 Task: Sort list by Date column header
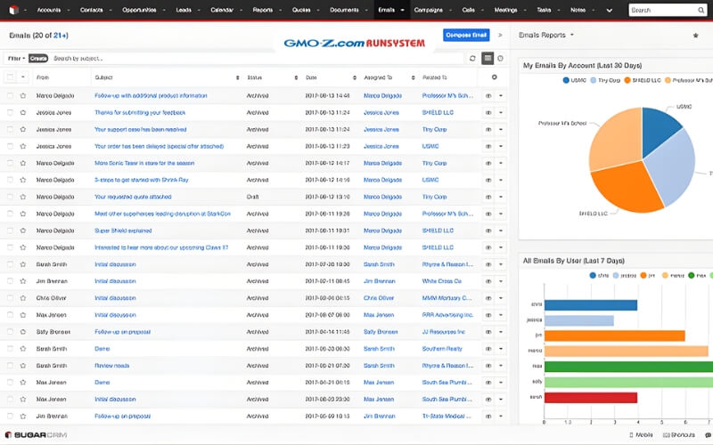pos(311,77)
